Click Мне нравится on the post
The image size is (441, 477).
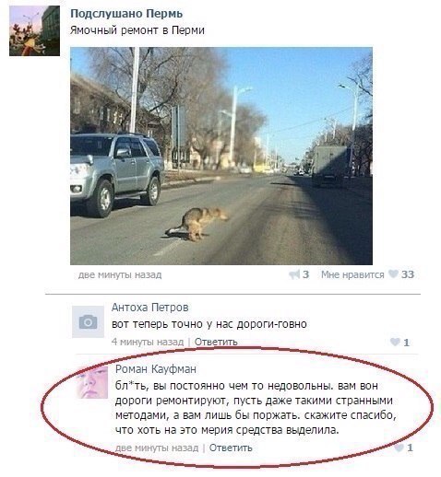click(352, 274)
